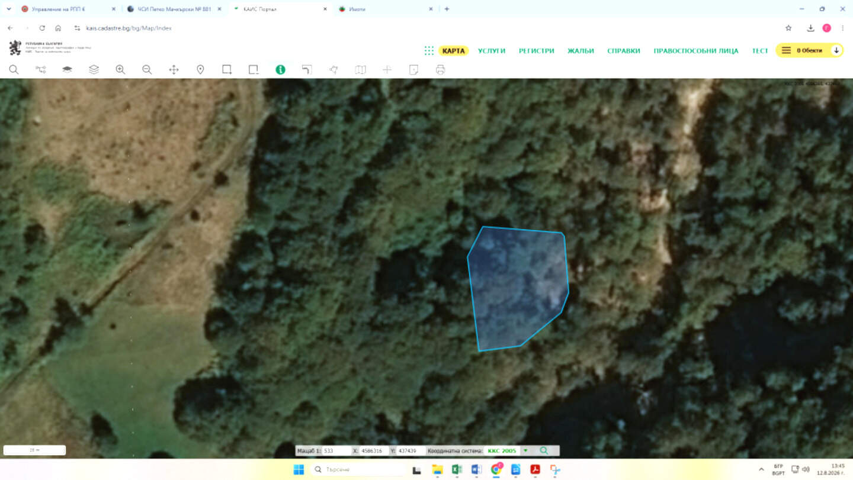Open browser downloads
853x480 pixels.
(810, 28)
